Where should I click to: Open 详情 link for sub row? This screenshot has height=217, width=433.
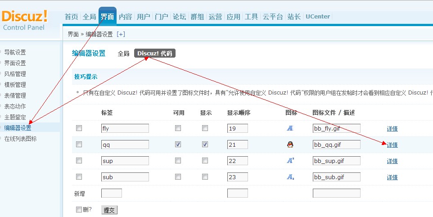pos(392,177)
